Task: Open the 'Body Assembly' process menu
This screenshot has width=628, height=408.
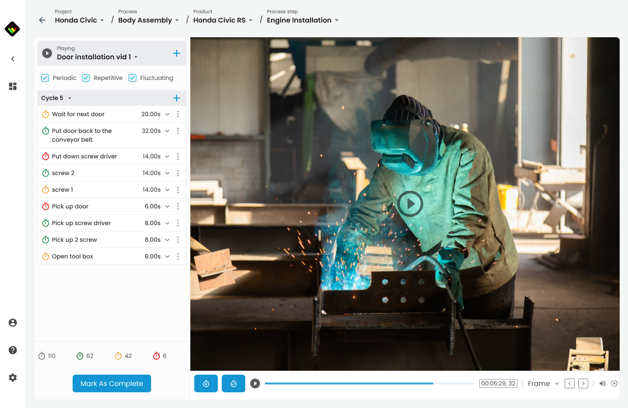Action: (x=148, y=20)
